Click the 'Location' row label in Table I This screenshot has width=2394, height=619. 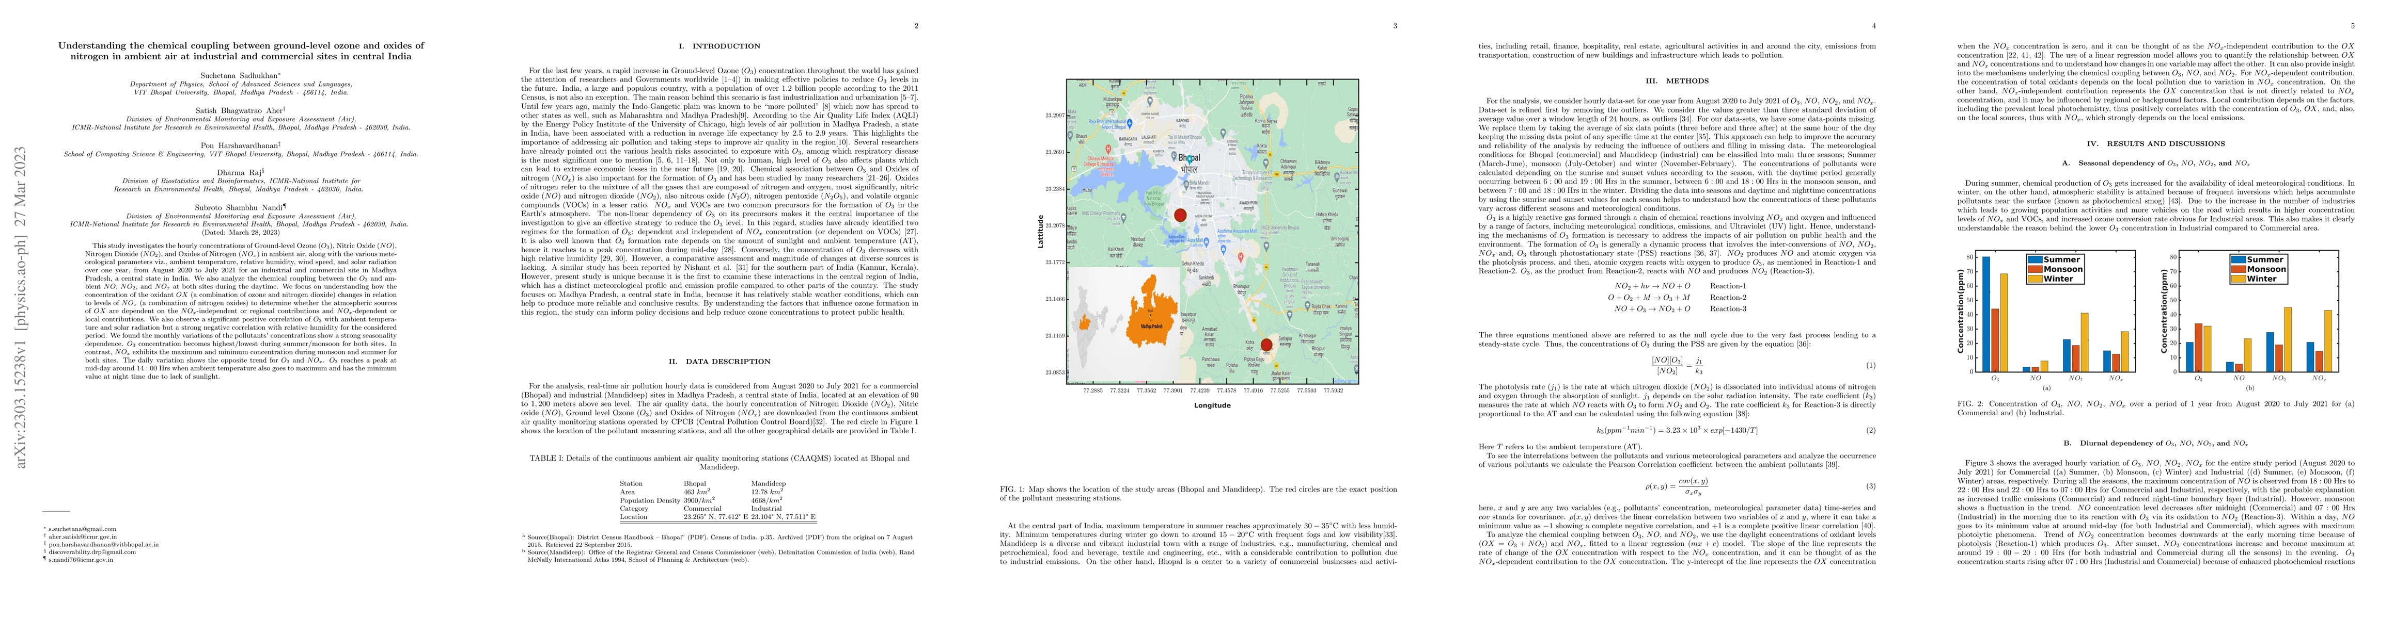coord(635,517)
